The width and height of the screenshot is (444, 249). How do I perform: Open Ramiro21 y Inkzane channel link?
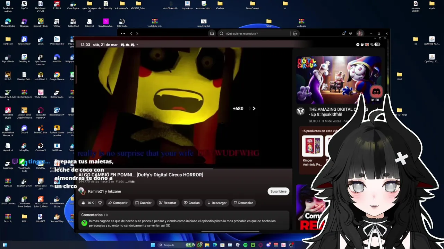click(x=104, y=191)
